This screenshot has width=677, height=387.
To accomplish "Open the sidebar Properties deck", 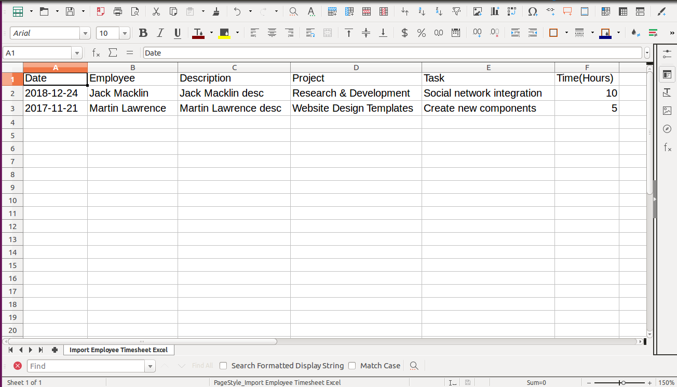I will [x=667, y=74].
